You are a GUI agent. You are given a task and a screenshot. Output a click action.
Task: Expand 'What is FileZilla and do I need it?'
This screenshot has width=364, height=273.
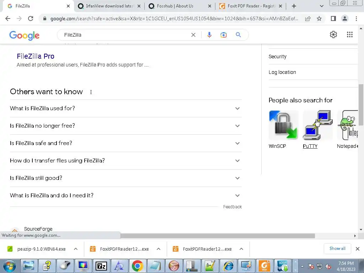(126, 196)
